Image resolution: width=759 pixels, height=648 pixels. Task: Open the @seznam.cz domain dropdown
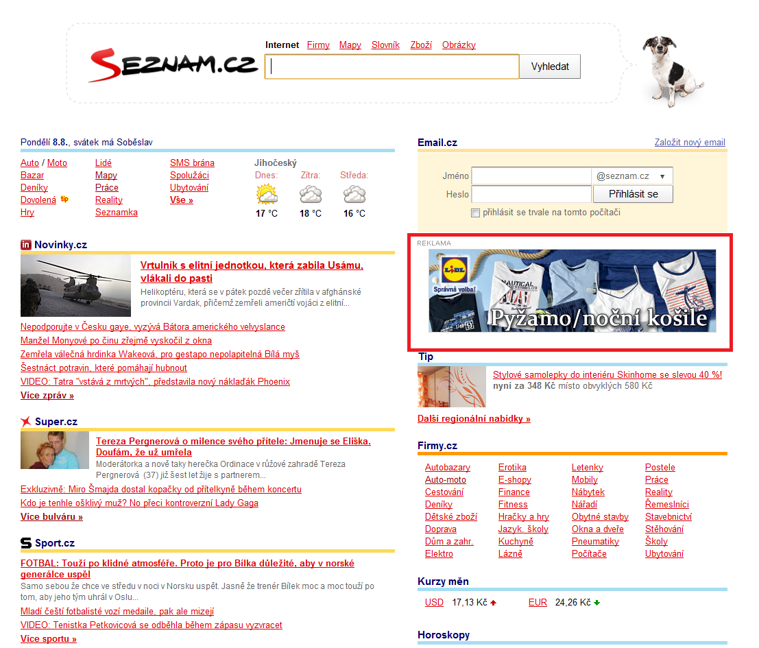click(631, 176)
